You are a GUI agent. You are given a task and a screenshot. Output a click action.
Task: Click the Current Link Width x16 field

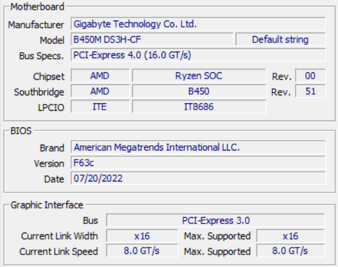coord(142,236)
